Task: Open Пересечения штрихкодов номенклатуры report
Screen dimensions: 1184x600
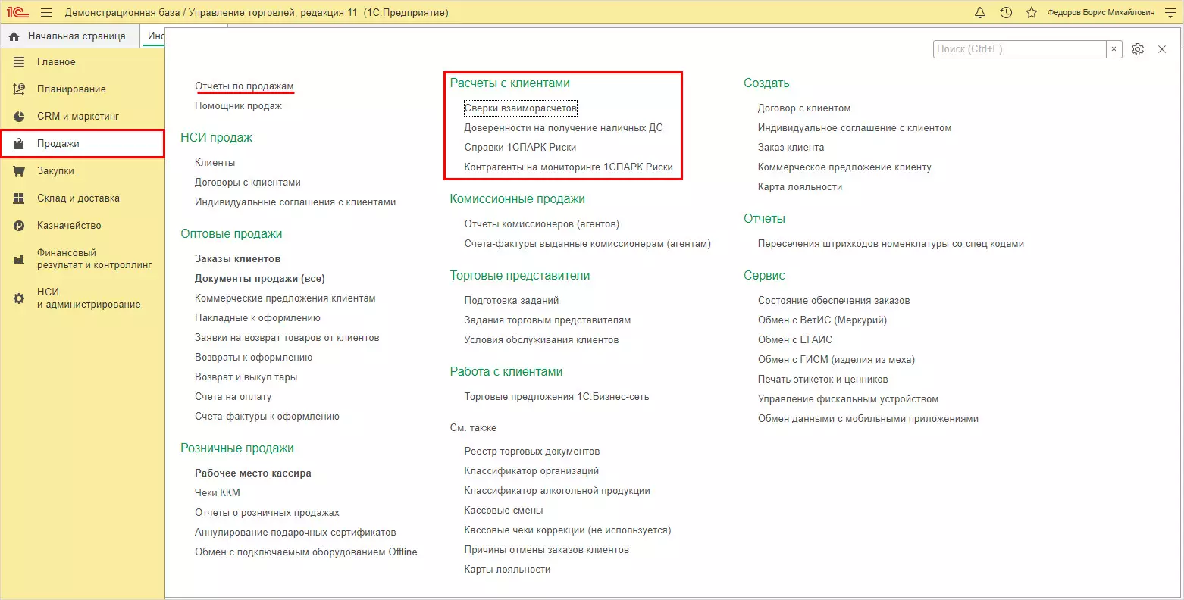Action: point(891,244)
